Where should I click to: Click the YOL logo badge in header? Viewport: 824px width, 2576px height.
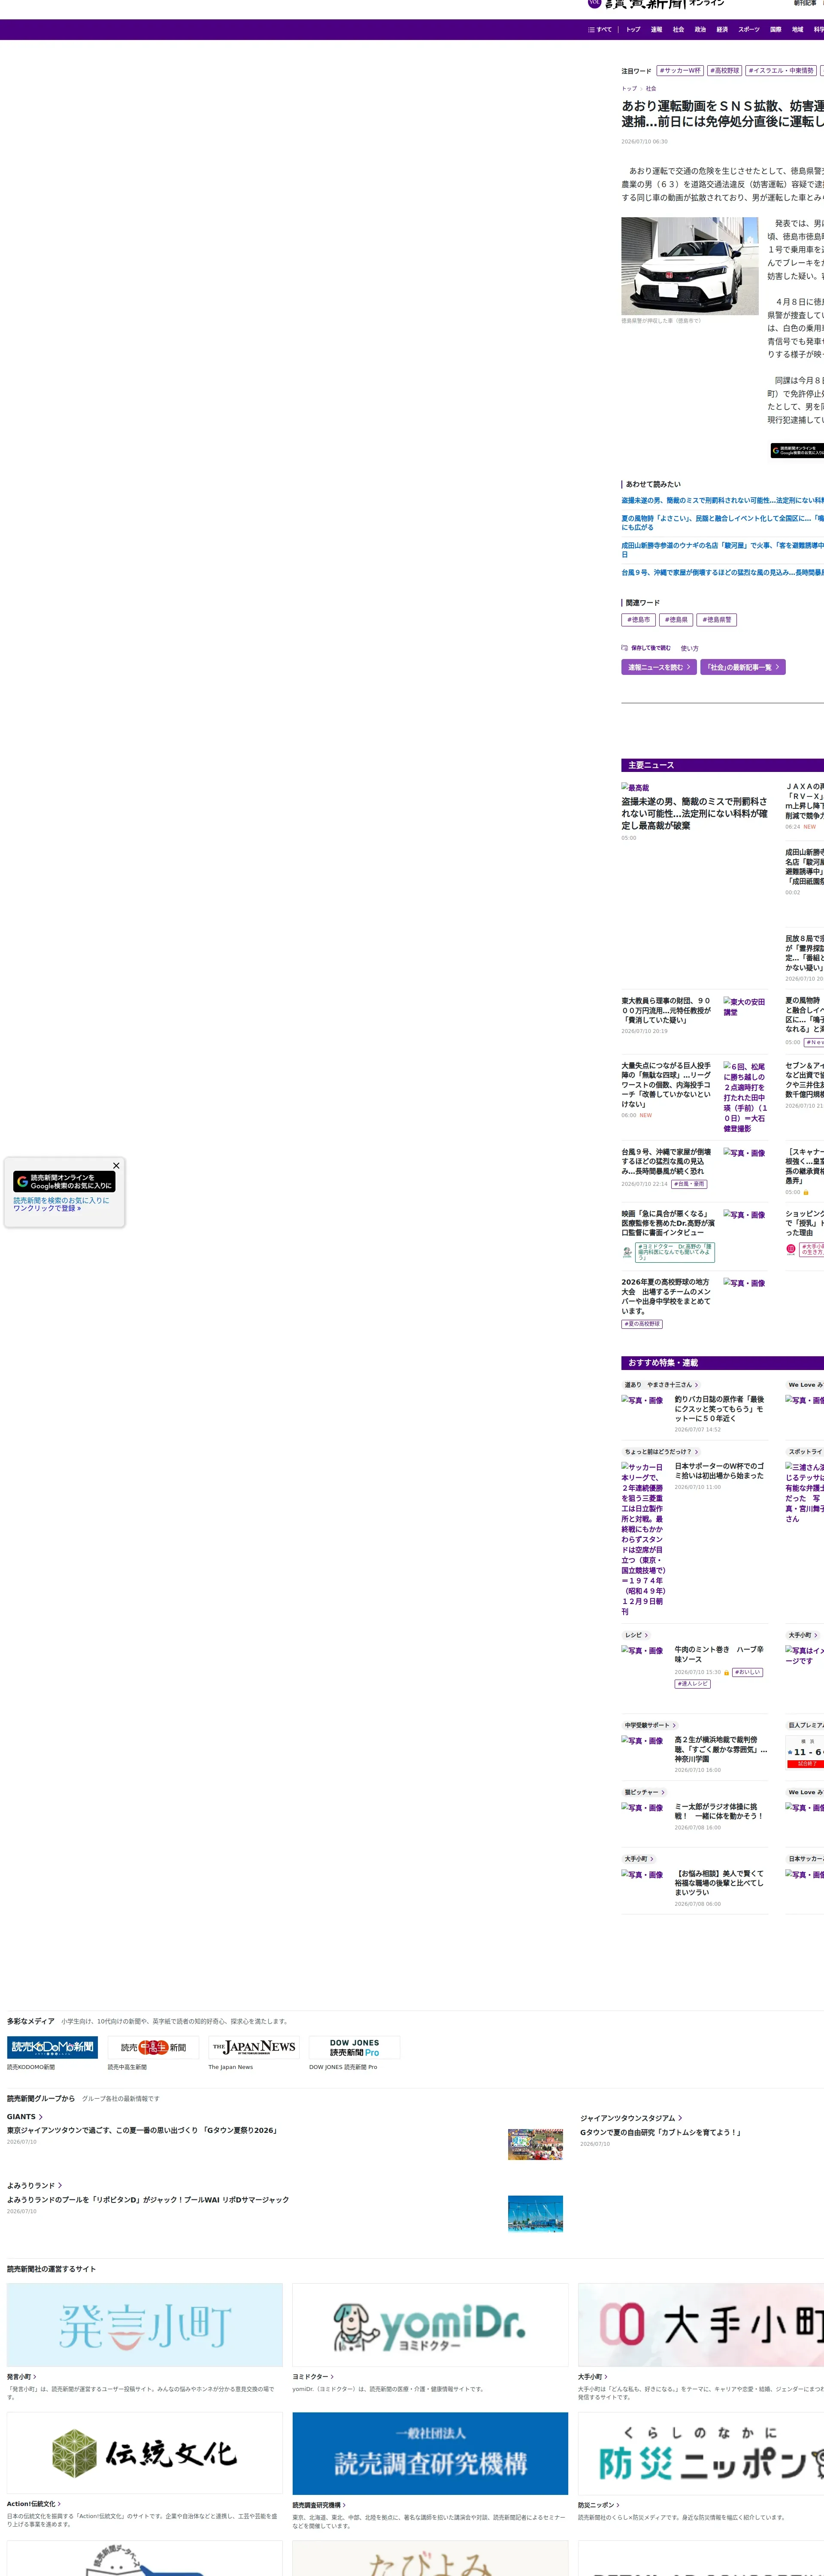[594, 4]
